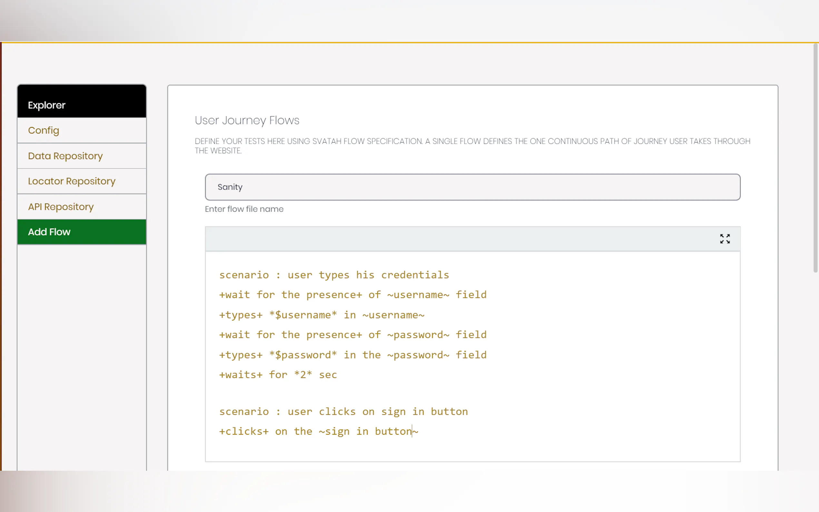
Task: Click the 'User Journey Flows' heading
Action: pos(247,121)
